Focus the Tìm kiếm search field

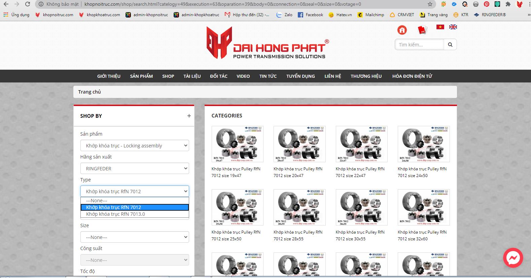(419, 44)
